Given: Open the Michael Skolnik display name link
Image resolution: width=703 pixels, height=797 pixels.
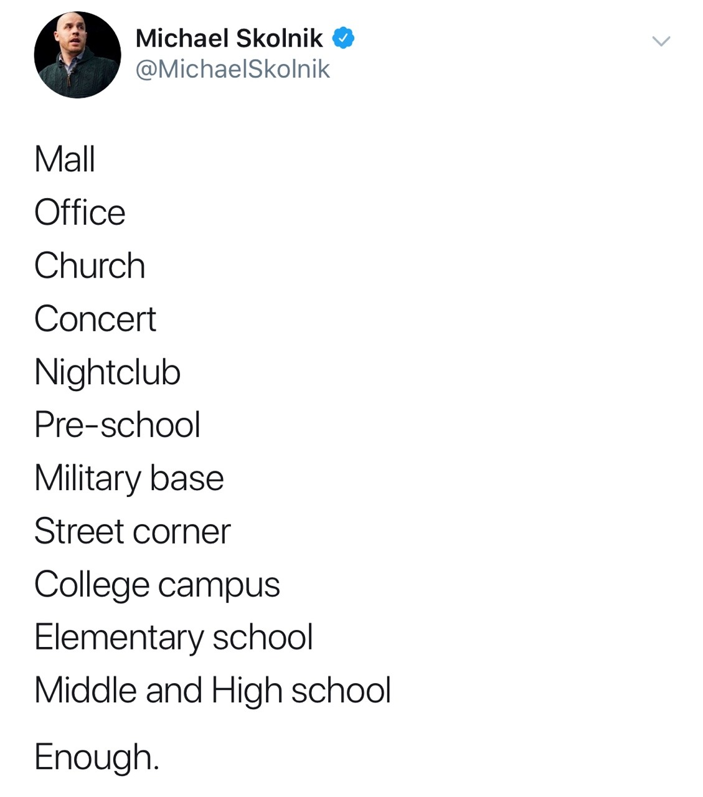Looking at the screenshot, I should 229,39.
